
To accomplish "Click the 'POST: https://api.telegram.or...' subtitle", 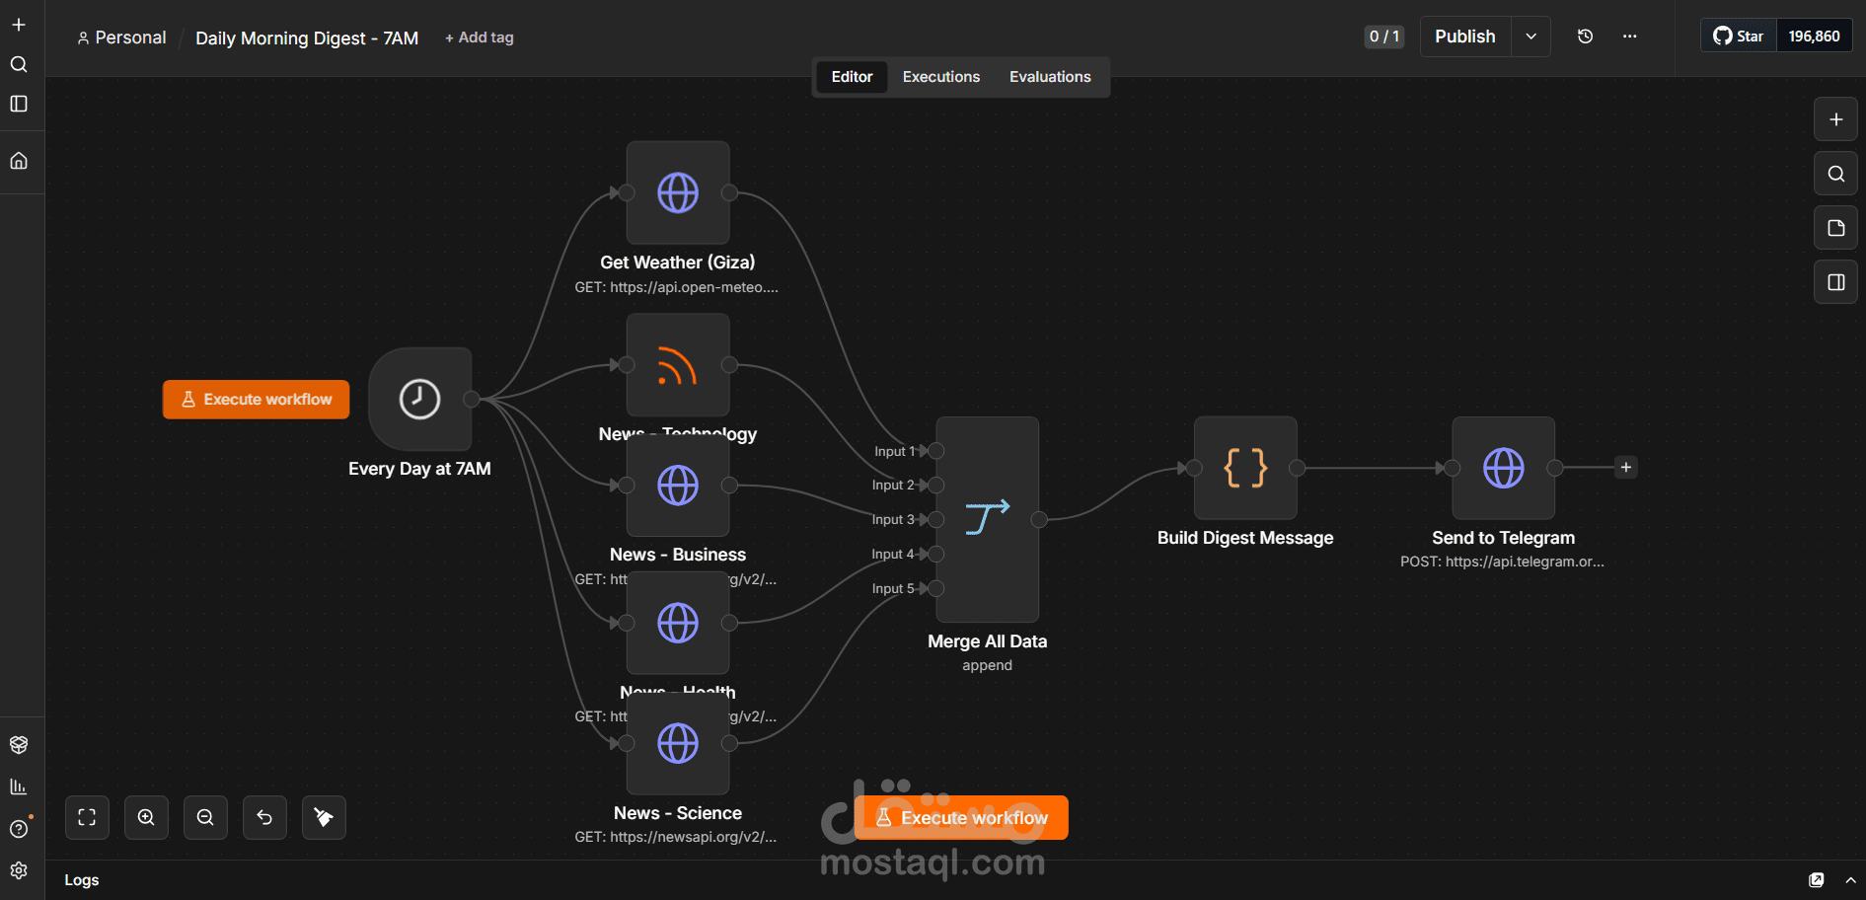I will coord(1502,562).
